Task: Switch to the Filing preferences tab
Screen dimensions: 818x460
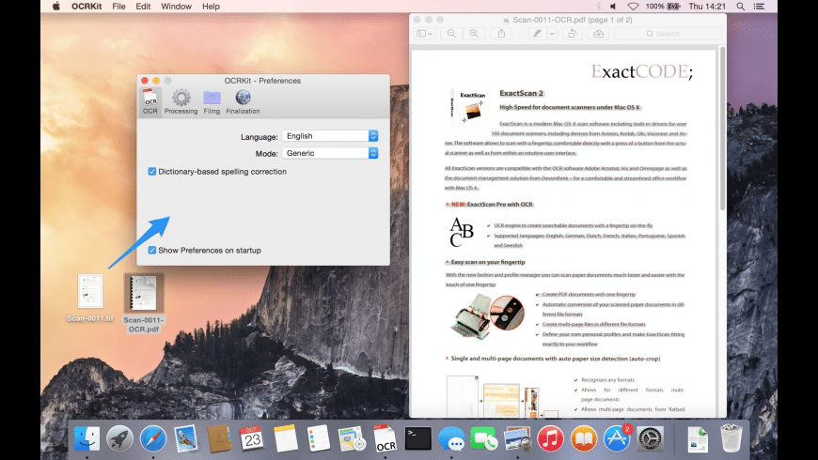Action: [x=212, y=101]
